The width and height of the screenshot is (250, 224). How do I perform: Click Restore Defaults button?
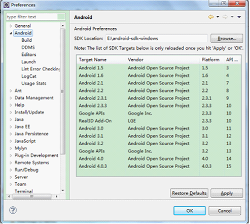tap(189, 193)
